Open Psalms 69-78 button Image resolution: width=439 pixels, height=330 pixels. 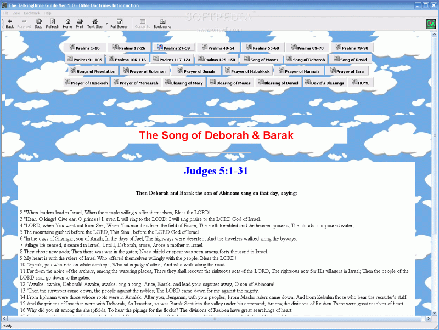(307, 48)
